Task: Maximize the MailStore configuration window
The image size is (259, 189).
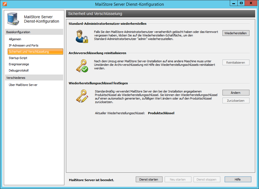Action: tap(241, 3)
